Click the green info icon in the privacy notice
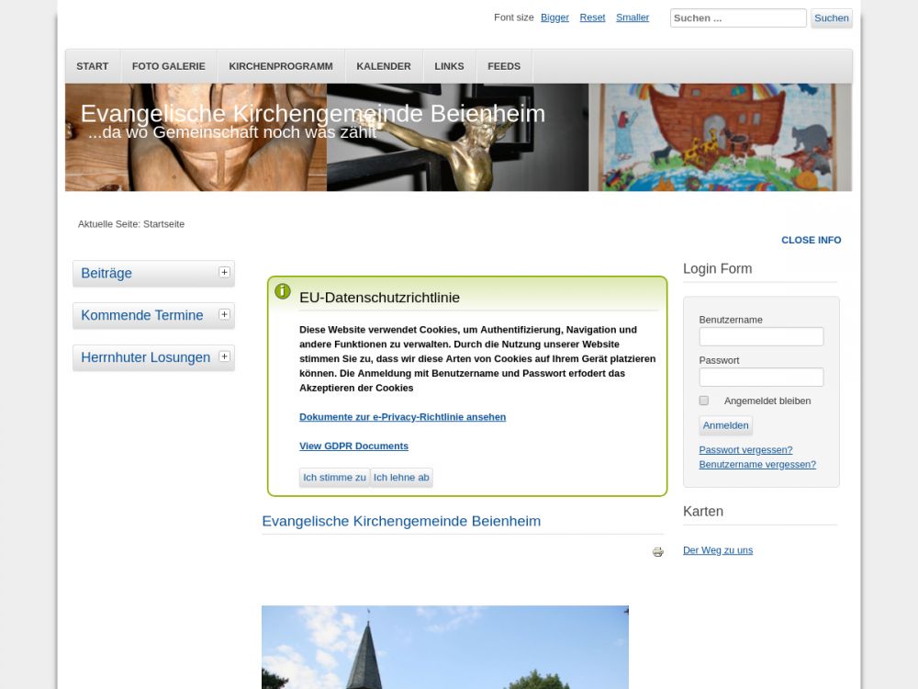The width and height of the screenshot is (918, 689). tap(283, 291)
